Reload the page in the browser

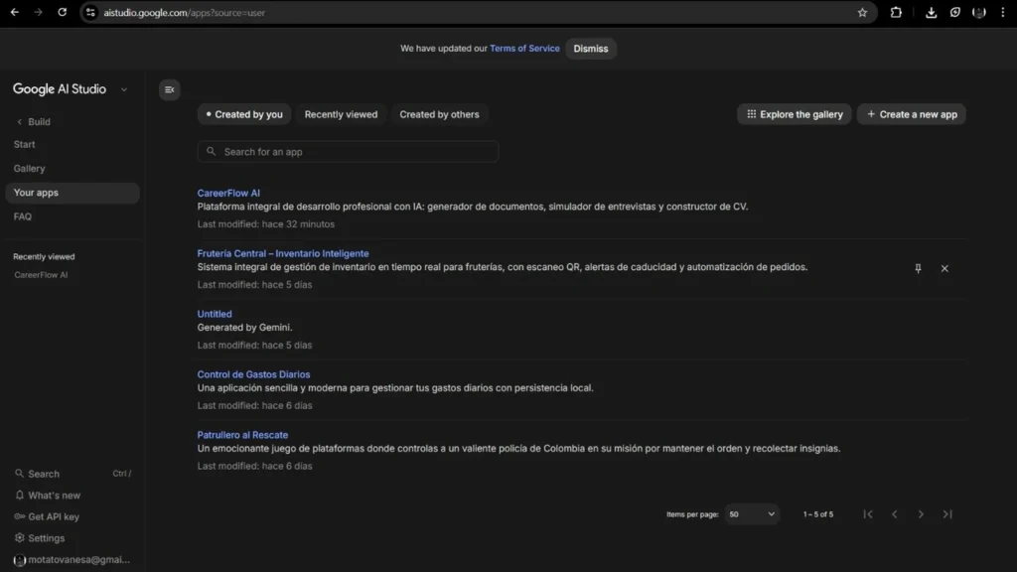pos(62,13)
